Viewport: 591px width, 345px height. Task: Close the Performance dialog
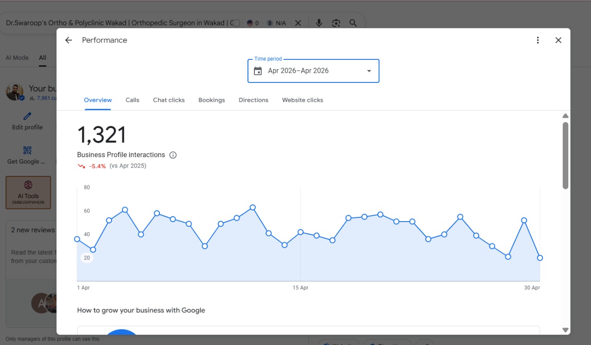558,40
